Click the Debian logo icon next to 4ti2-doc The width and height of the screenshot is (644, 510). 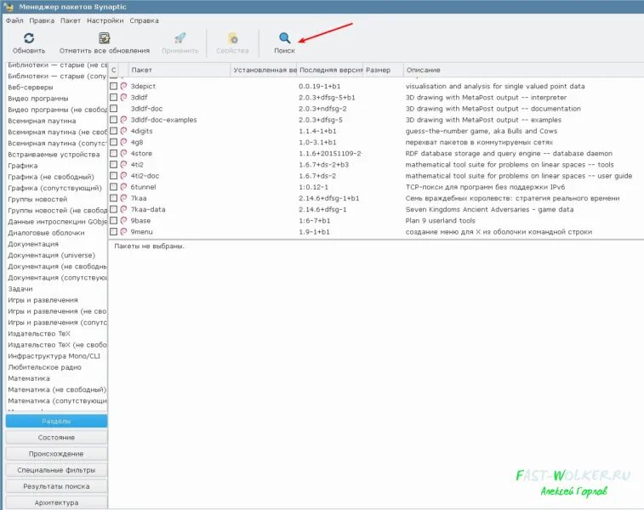coord(123,176)
